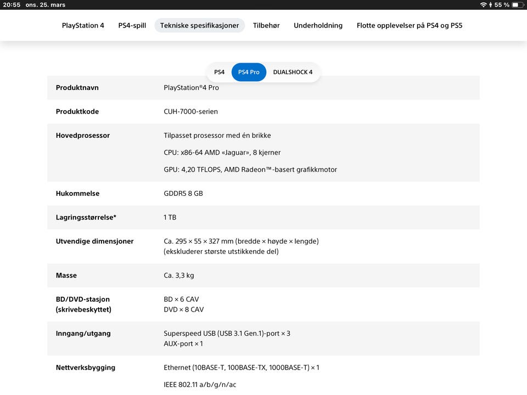
Task: Click the Lagringsstørrelse* label
Action: (x=86, y=217)
